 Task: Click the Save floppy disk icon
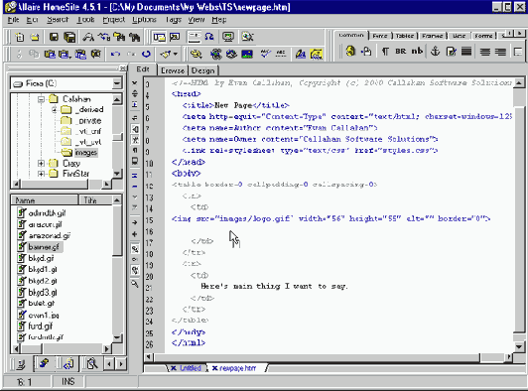click(54, 37)
